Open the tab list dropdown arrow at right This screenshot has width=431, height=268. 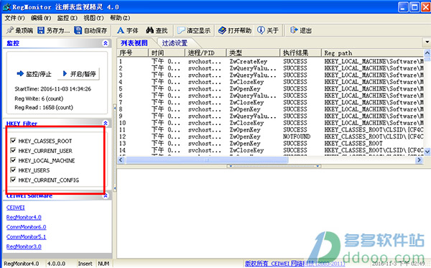(x=427, y=42)
